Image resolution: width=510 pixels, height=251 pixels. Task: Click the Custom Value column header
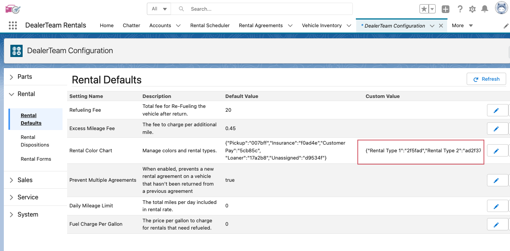pyautogui.click(x=383, y=96)
